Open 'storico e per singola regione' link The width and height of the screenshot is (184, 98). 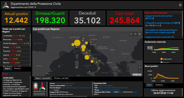point(160,32)
